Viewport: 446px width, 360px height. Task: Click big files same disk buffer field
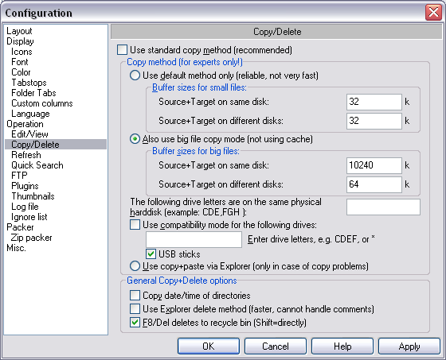tap(374, 165)
